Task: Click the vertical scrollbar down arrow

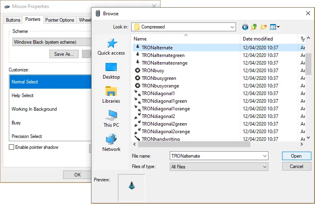Action: [309, 138]
